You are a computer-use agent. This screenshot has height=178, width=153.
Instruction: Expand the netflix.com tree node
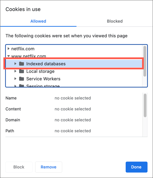pos(9,49)
